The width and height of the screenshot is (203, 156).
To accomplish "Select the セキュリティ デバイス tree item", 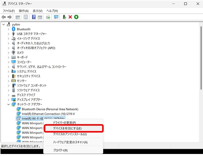I will coord(29,76).
